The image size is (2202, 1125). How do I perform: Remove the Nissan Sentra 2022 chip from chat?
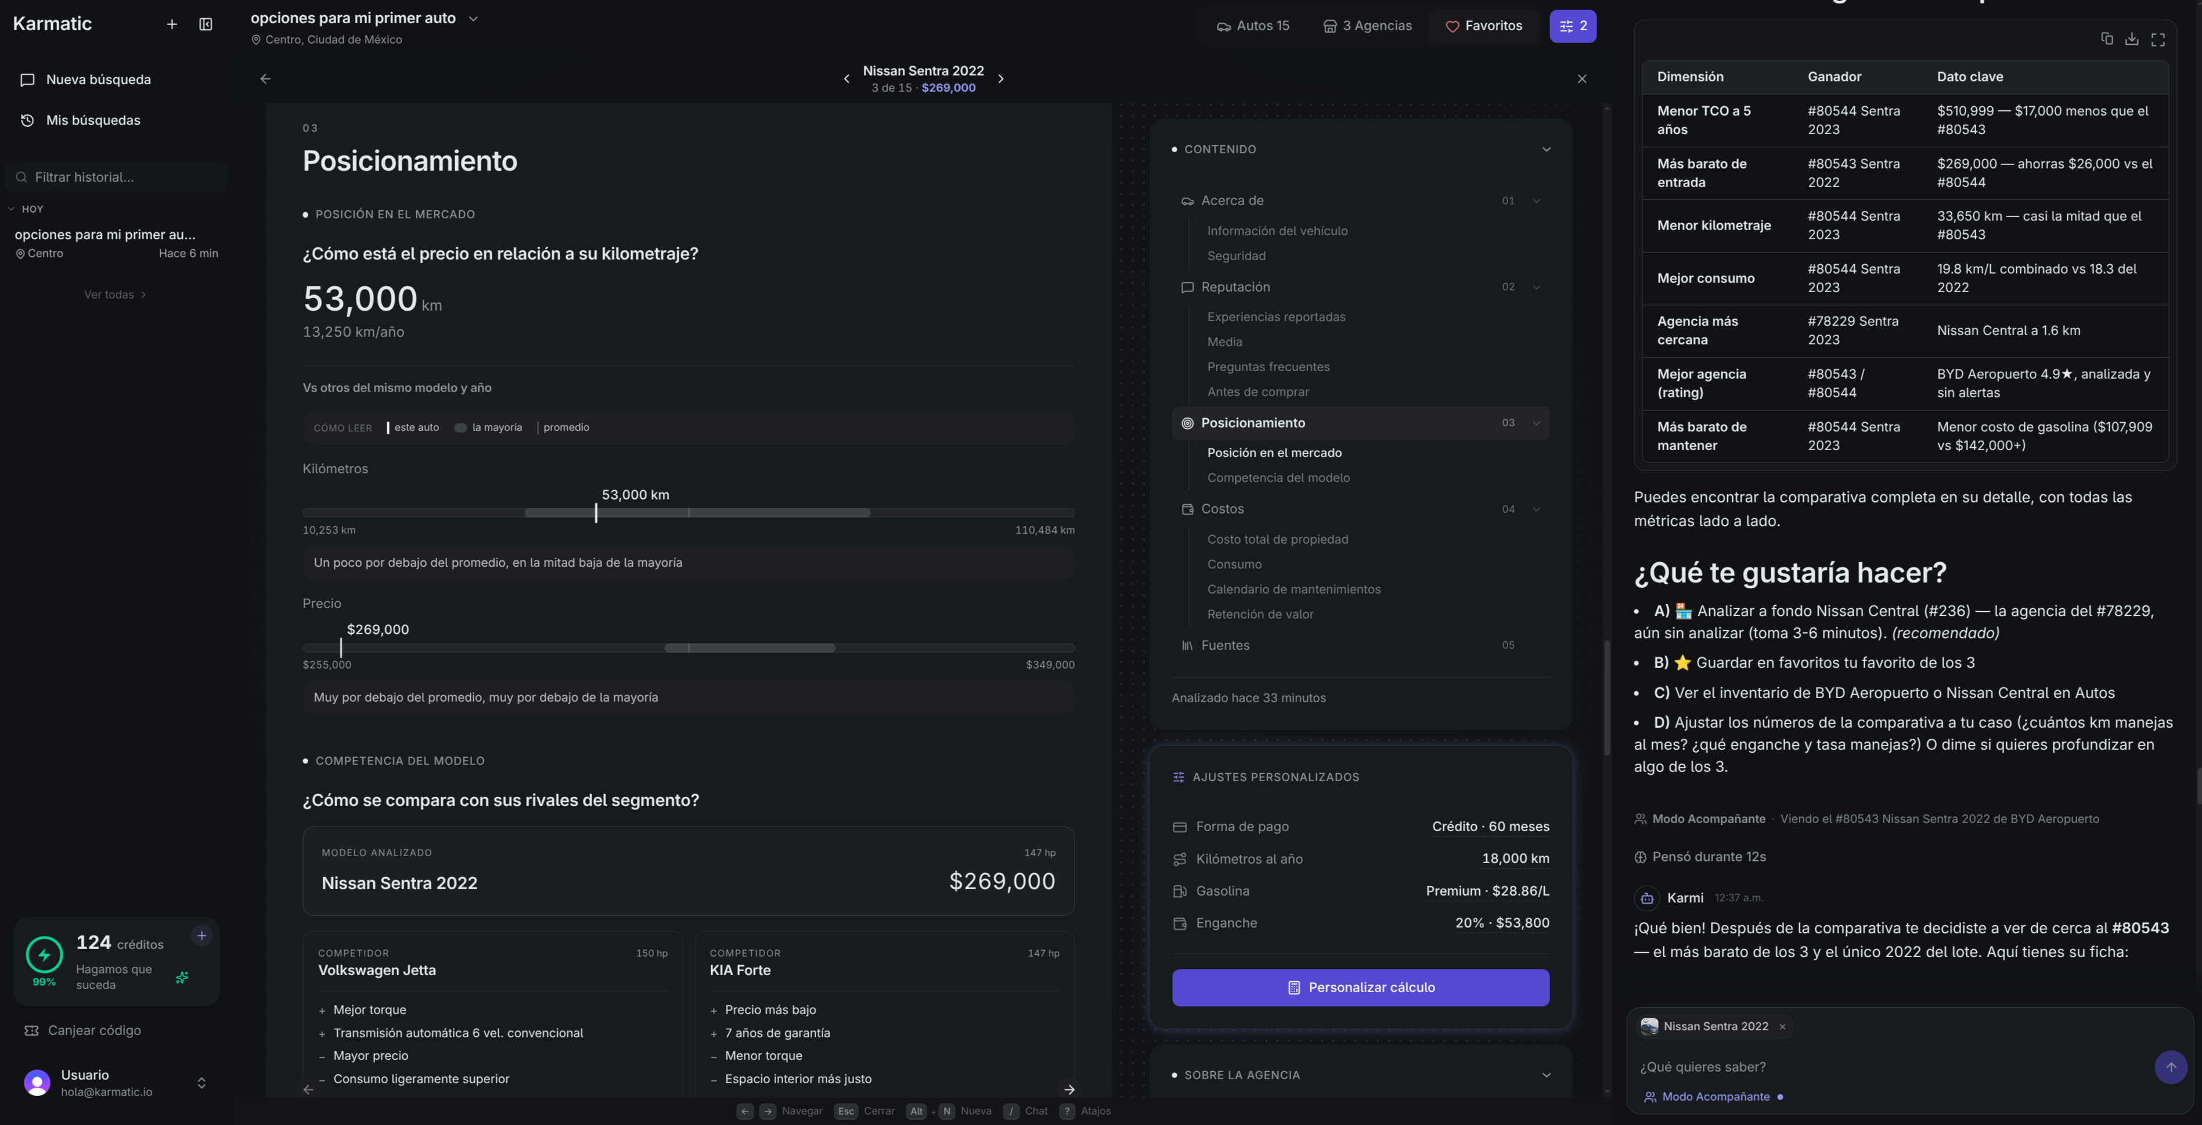click(x=1783, y=1027)
